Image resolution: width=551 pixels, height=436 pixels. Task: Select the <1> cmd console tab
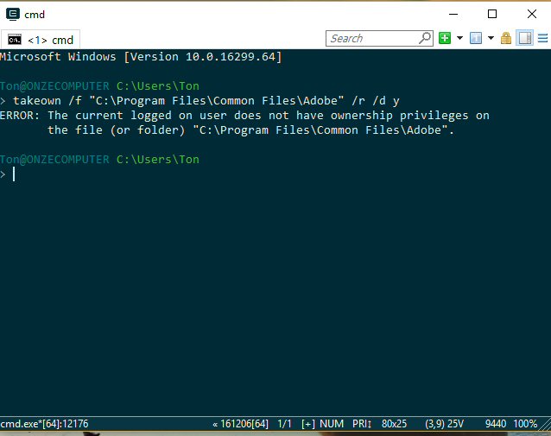41,40
